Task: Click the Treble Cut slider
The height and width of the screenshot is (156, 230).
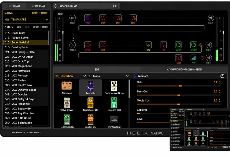Action: (179, 104)
